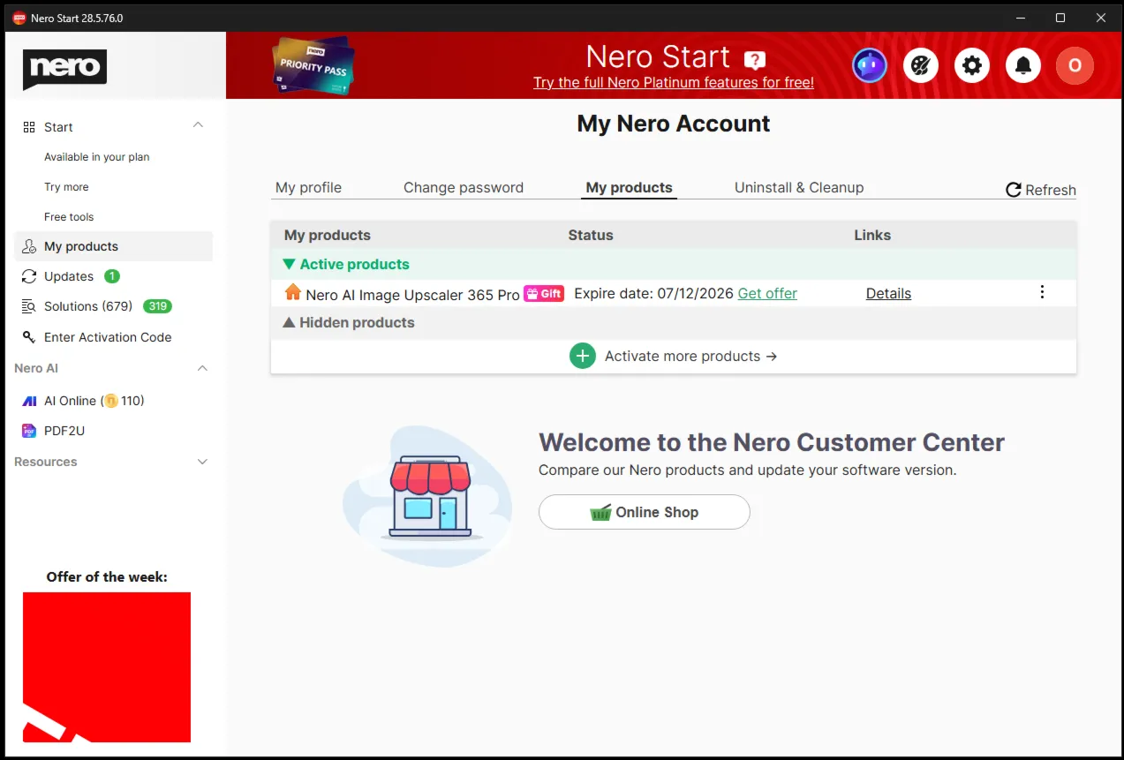Image resolution: width=1124 pixels, height=760 pixels.
Task: Click the AI Online icon in sidebar
Action: point(29,401)
